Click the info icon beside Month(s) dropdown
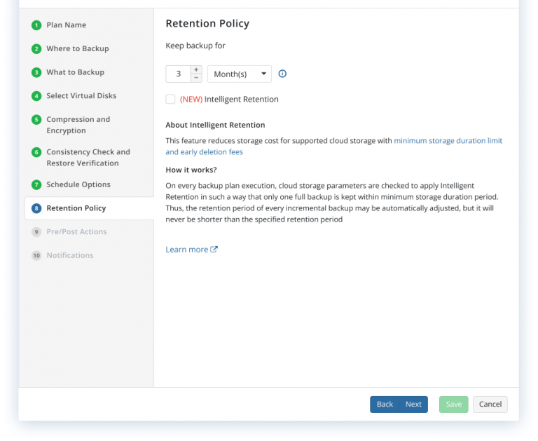Viewport: 538px width, 441px height. point(283,74)
